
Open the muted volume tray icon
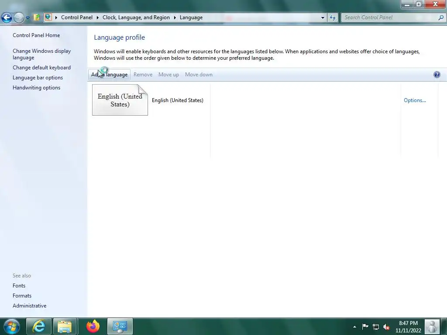click(386, 327)
